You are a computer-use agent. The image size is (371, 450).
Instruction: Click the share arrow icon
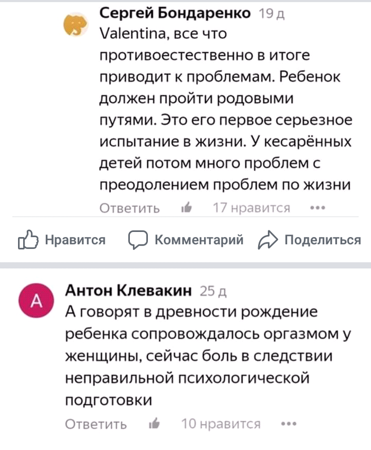tap(267, 240)
